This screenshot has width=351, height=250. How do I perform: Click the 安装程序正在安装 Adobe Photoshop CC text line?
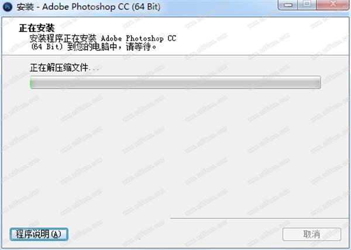[103, 38]
